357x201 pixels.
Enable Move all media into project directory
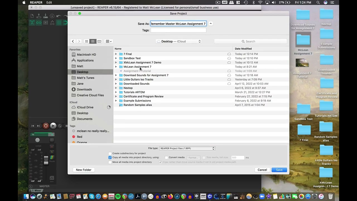pos(110,162)
